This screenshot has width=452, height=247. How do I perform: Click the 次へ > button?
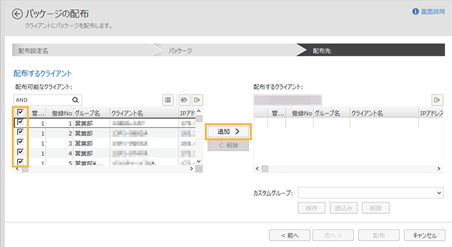point(333,235)
